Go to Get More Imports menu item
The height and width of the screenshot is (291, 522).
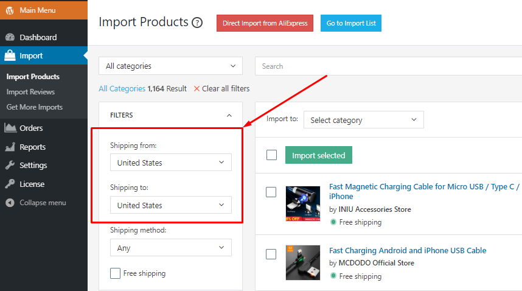coord(35,107)
